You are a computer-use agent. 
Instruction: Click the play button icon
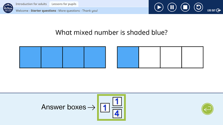point(159,7)
